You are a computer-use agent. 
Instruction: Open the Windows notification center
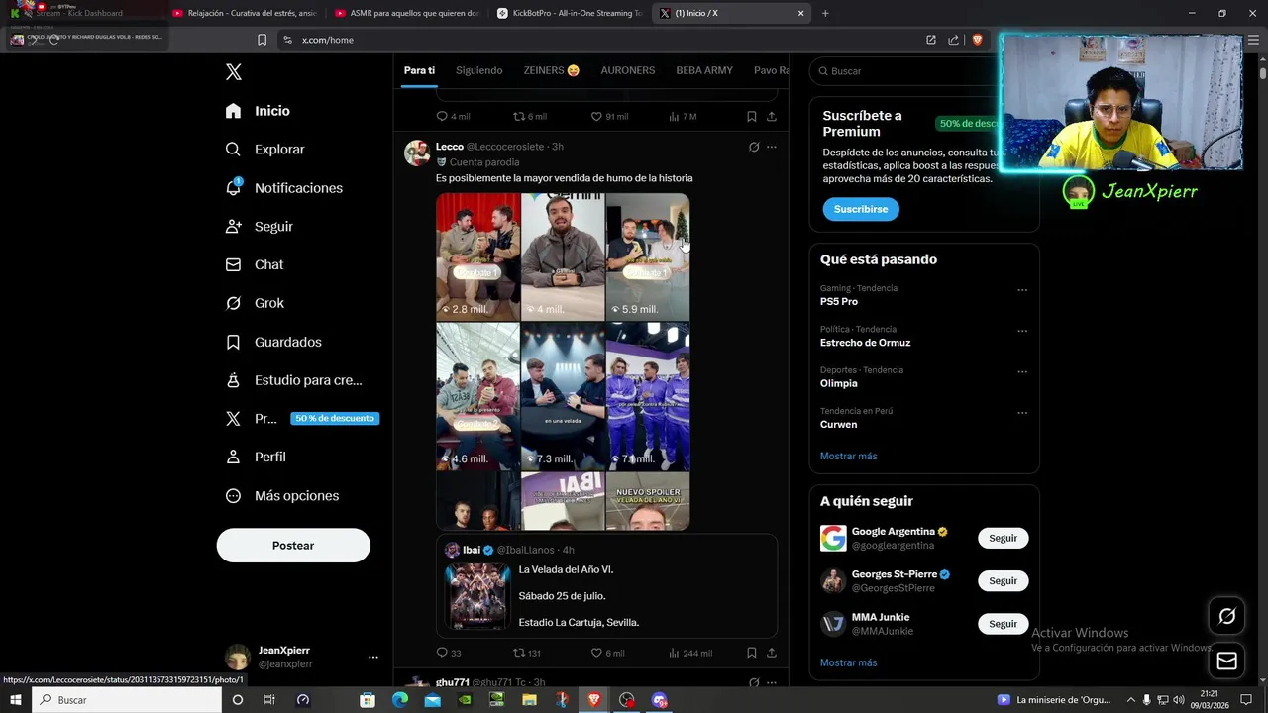[1246, 700]
